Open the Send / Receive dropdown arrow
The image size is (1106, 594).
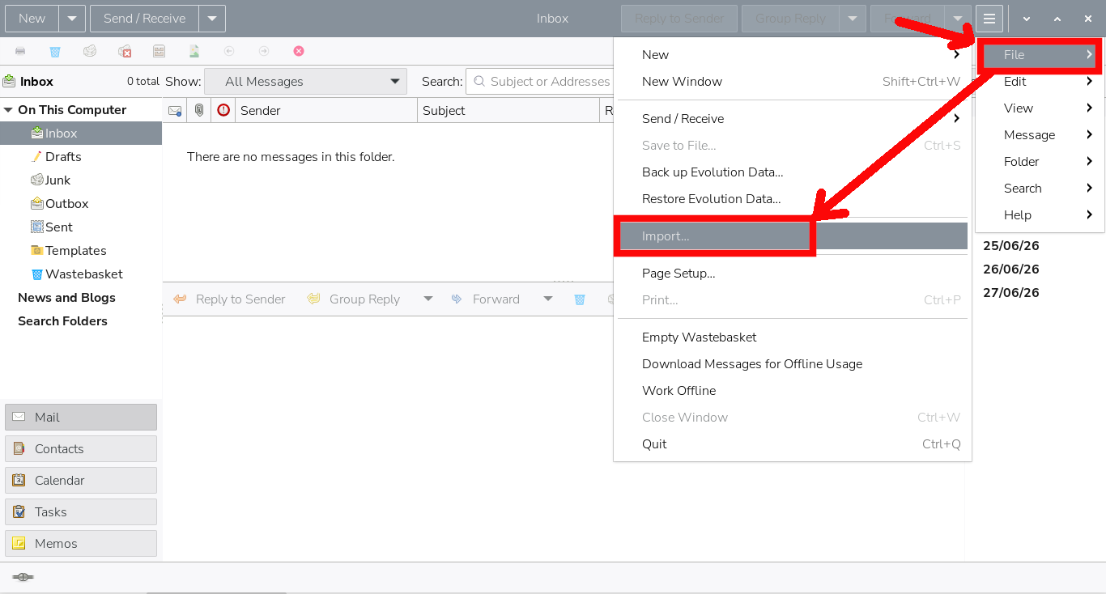212,19
